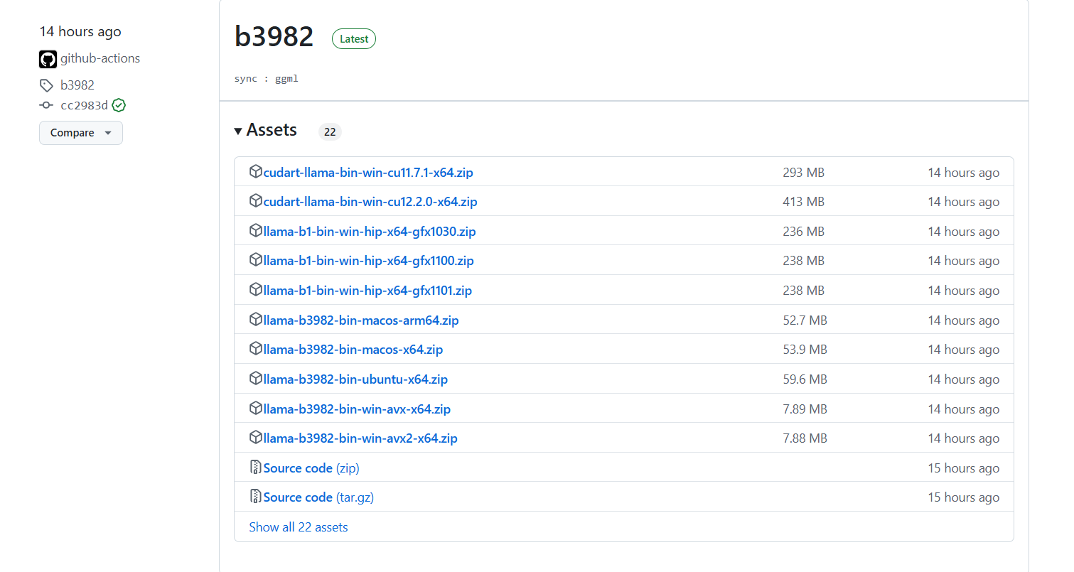Click the github-actions avatar icon
Viewport: 1074px width, 572px height.
pos(48,59)
